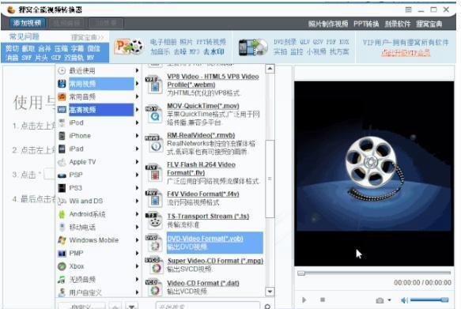Click the PMP player icon

tap(62, 253)
